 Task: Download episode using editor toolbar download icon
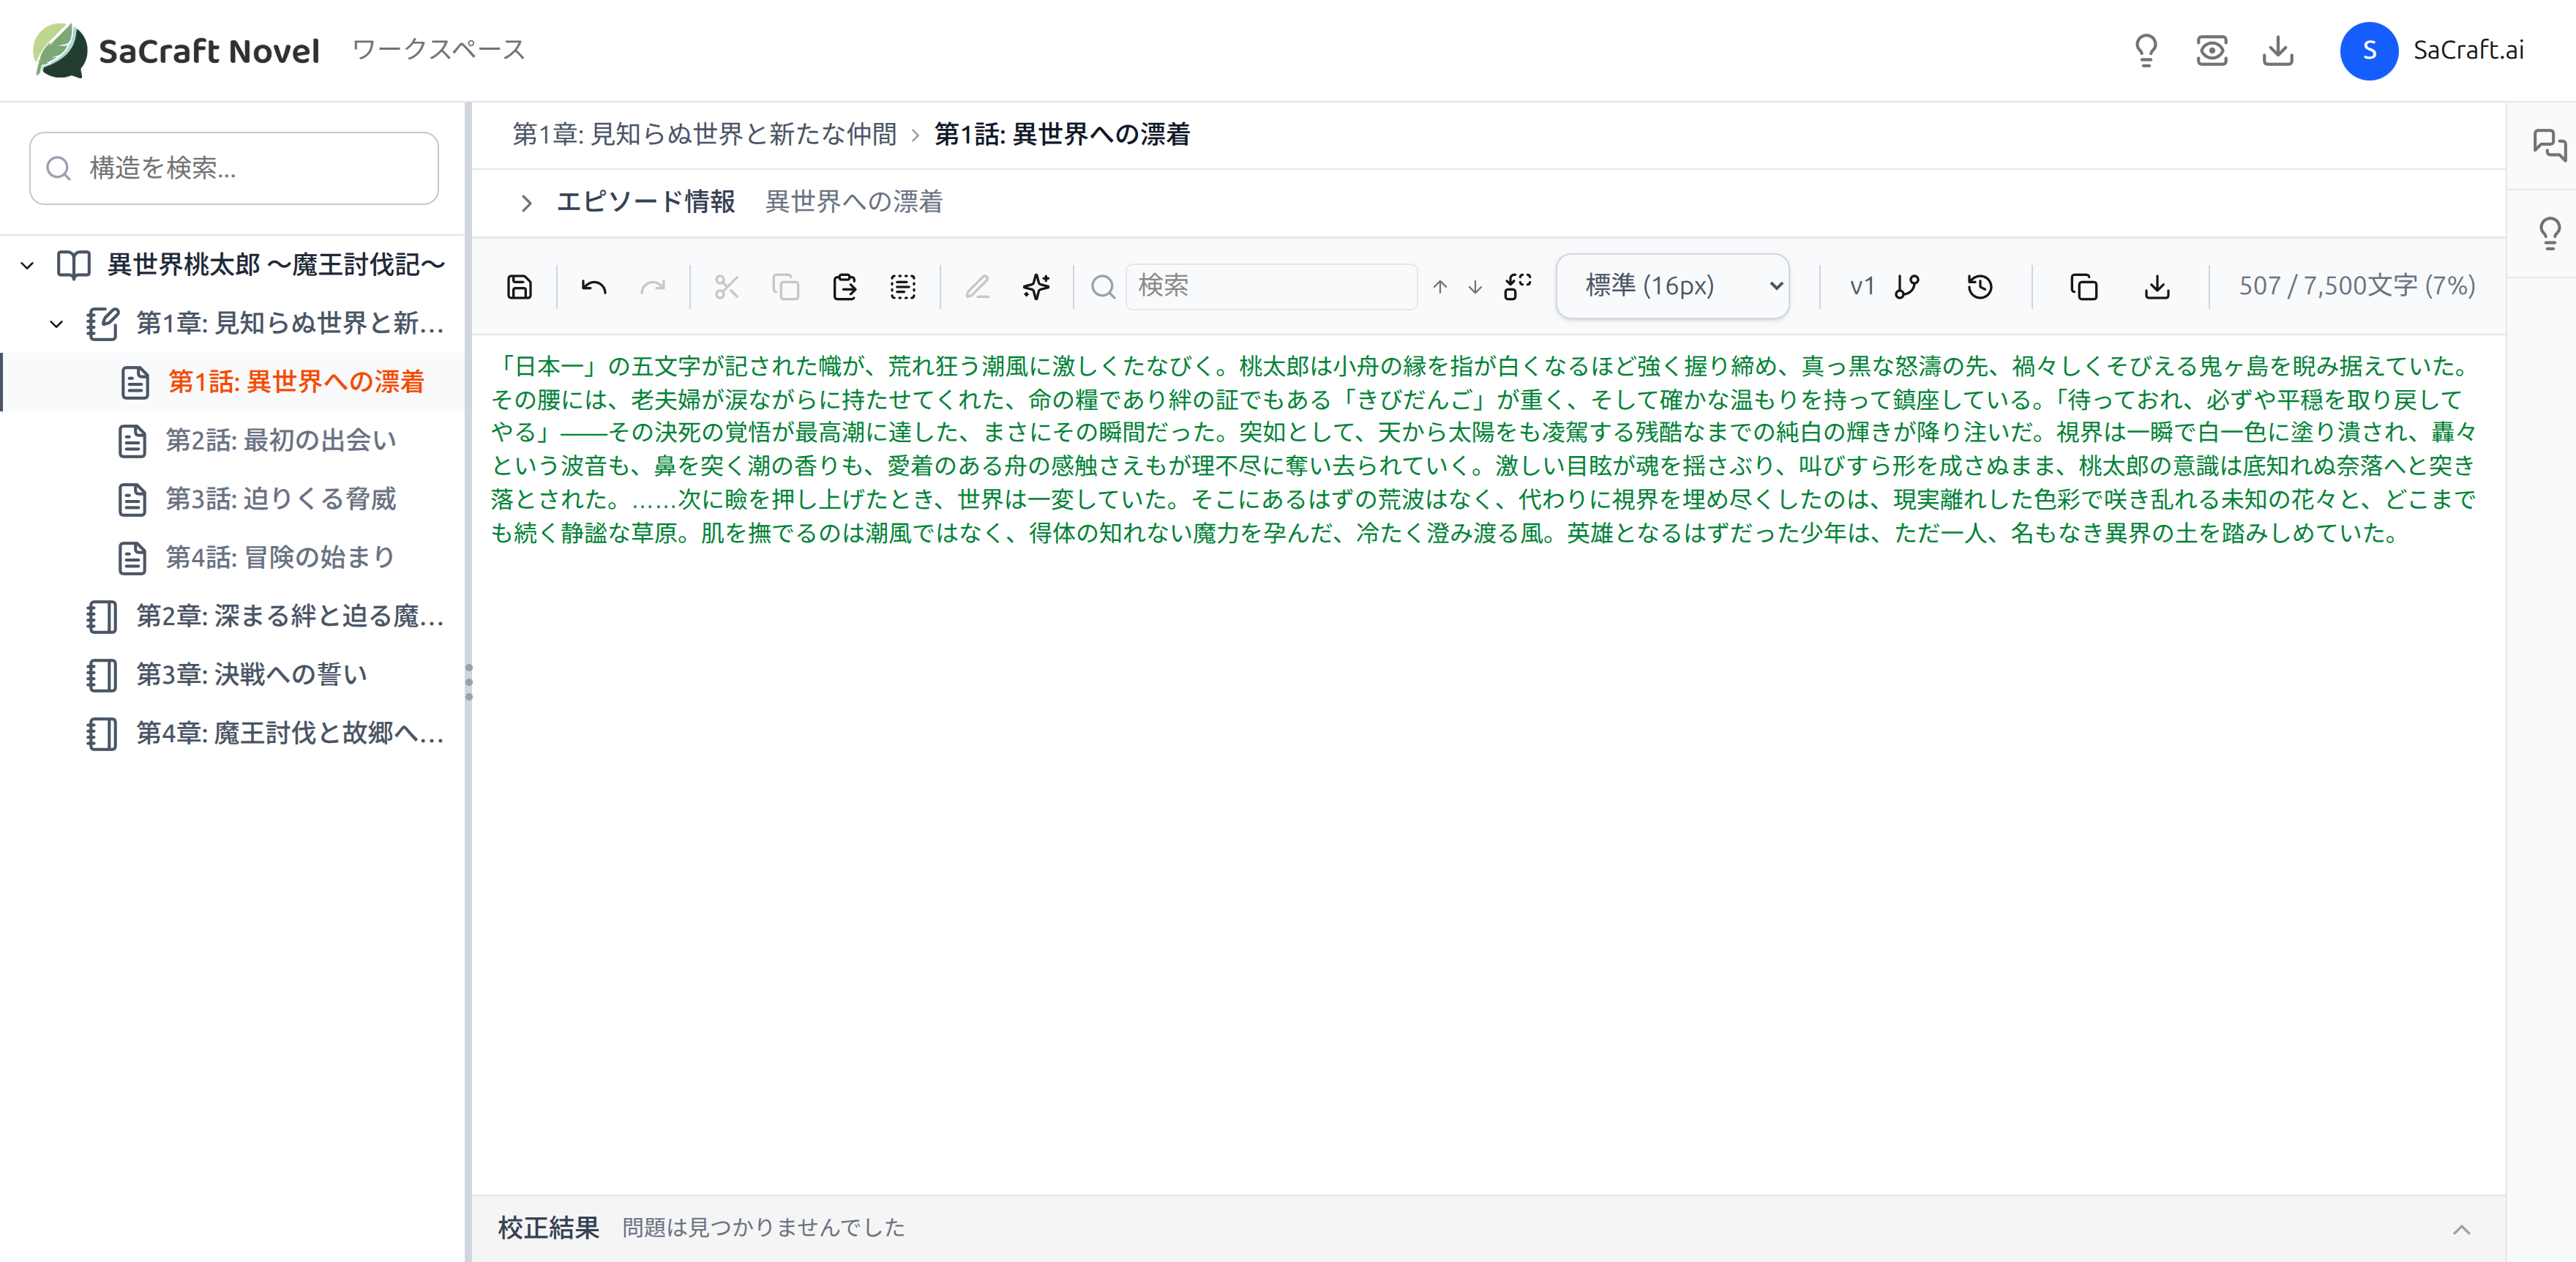point(2157,287)
